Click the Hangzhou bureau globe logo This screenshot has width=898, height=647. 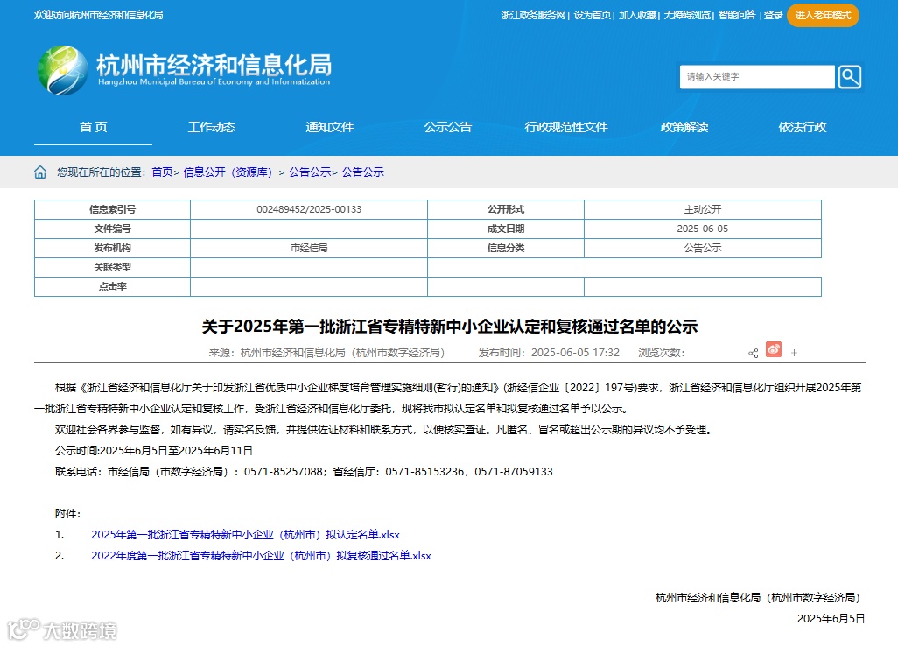click(x=63, y=71)
